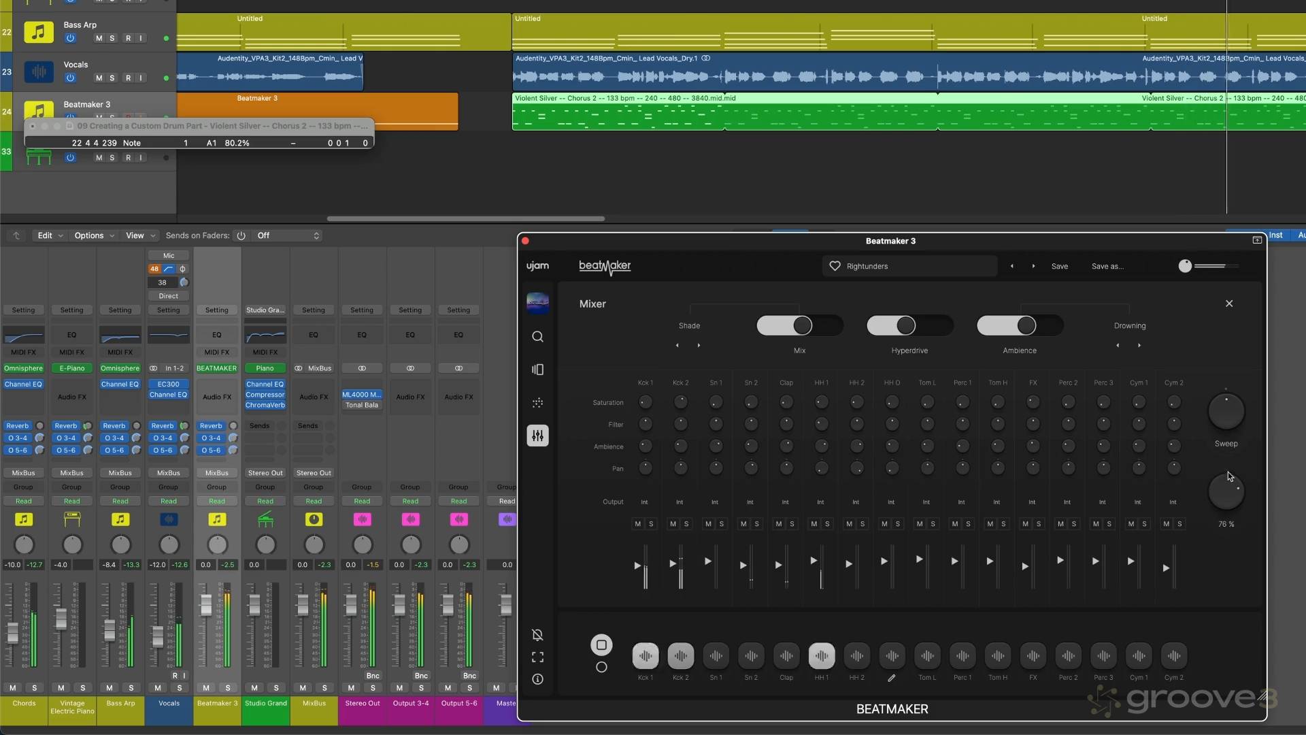1306x735 pixels.
Task: Click the ujam logo in Beatmaker header
Action: 537,266
